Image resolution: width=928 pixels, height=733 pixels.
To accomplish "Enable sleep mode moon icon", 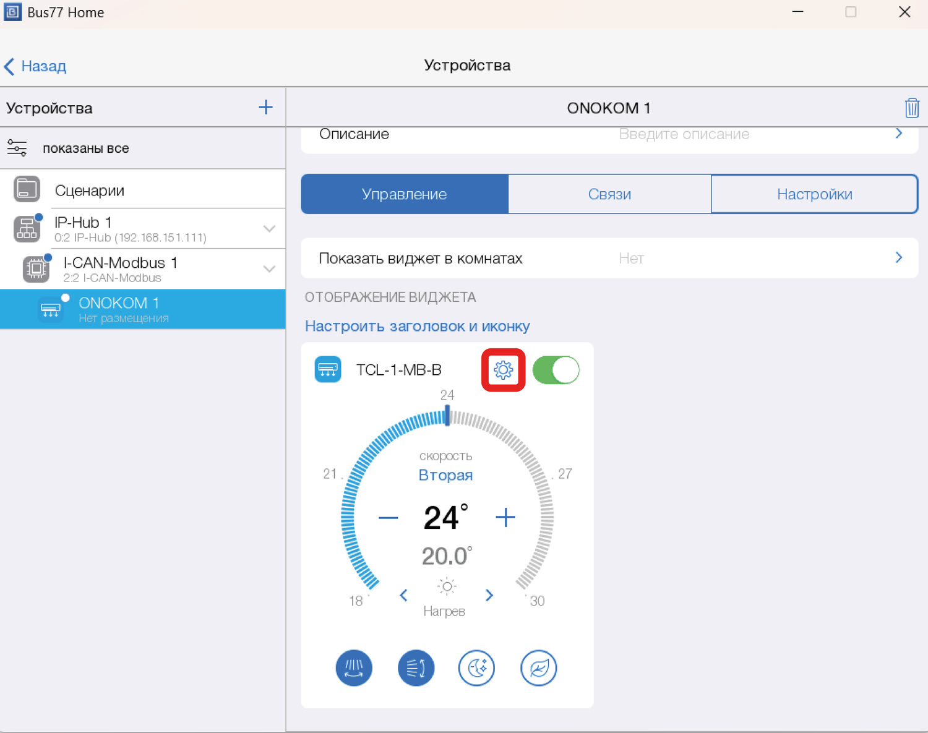I will pos(476,668).
